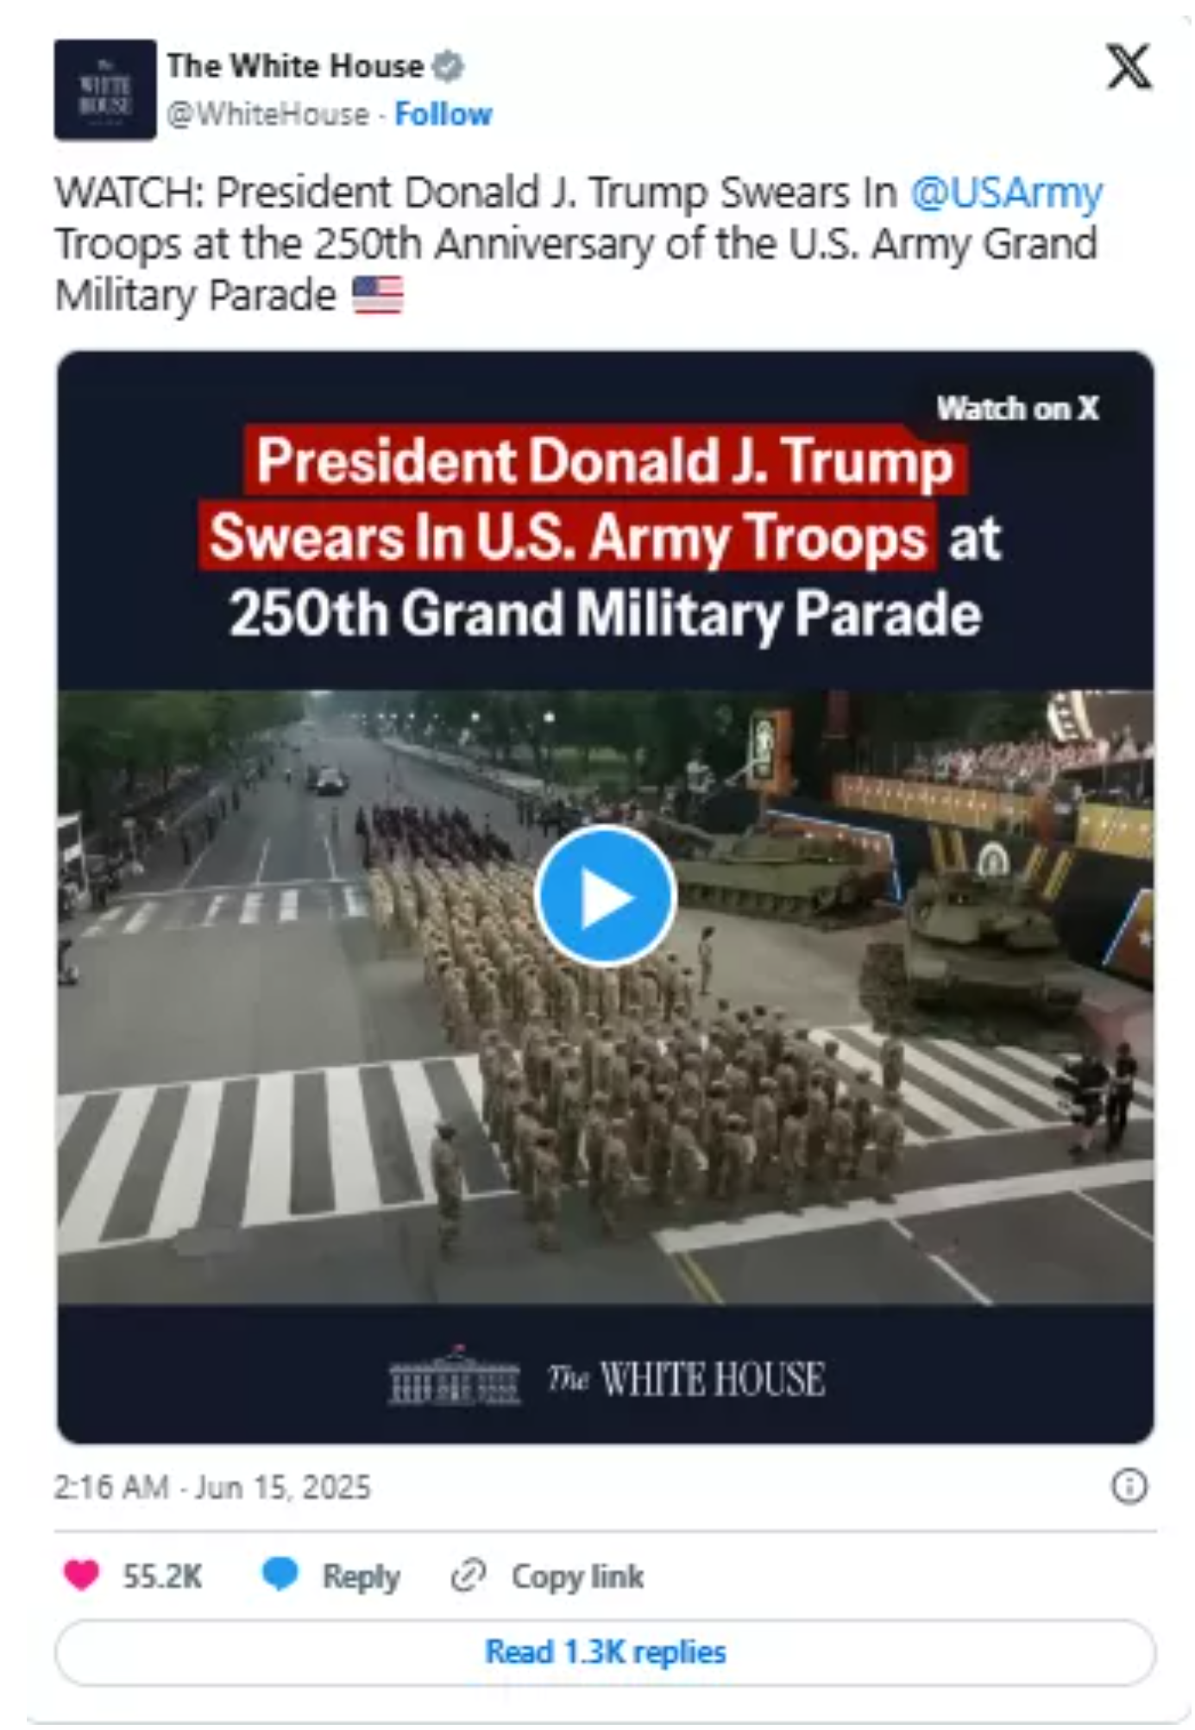This screenshot has width=1195, height=1730.
Task: Click the Copy link text
Action: [577, 1576]
